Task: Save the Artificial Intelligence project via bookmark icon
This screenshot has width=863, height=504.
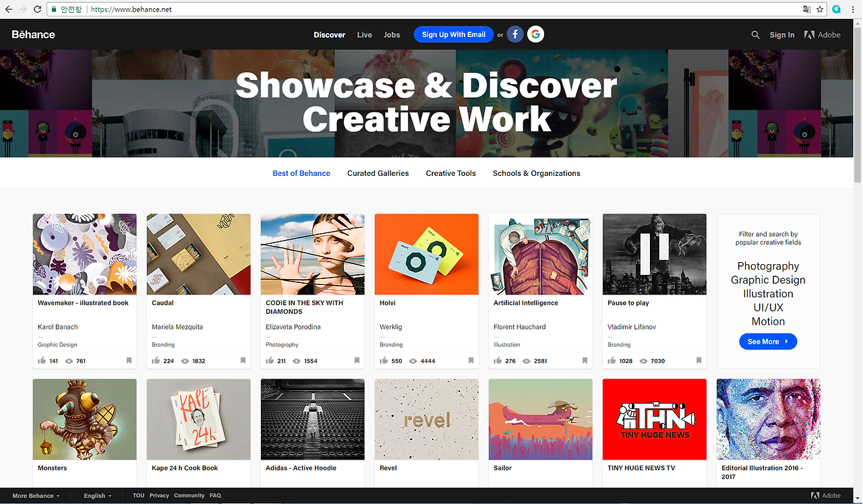Action: tap(585, 360)
